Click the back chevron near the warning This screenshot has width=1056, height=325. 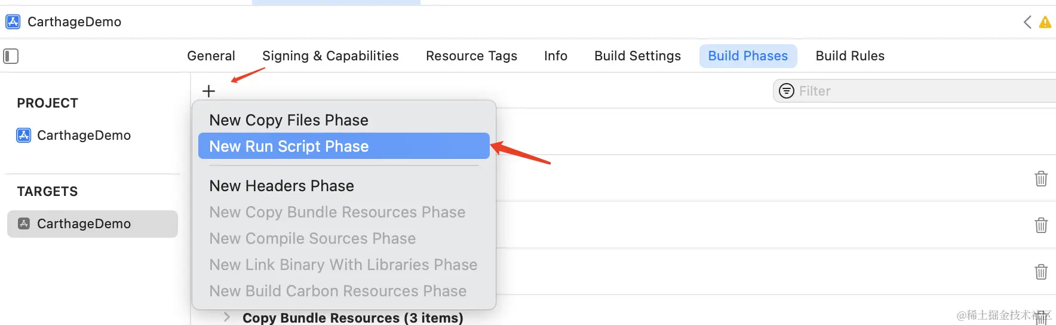coord(1027,23)
